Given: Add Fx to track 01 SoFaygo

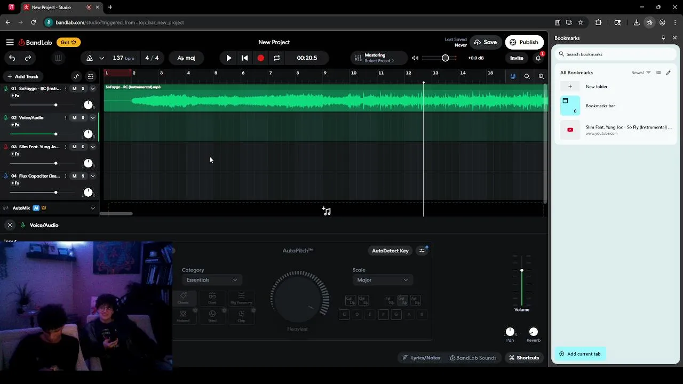Looking at the screenshot, I should pos(15,96).
